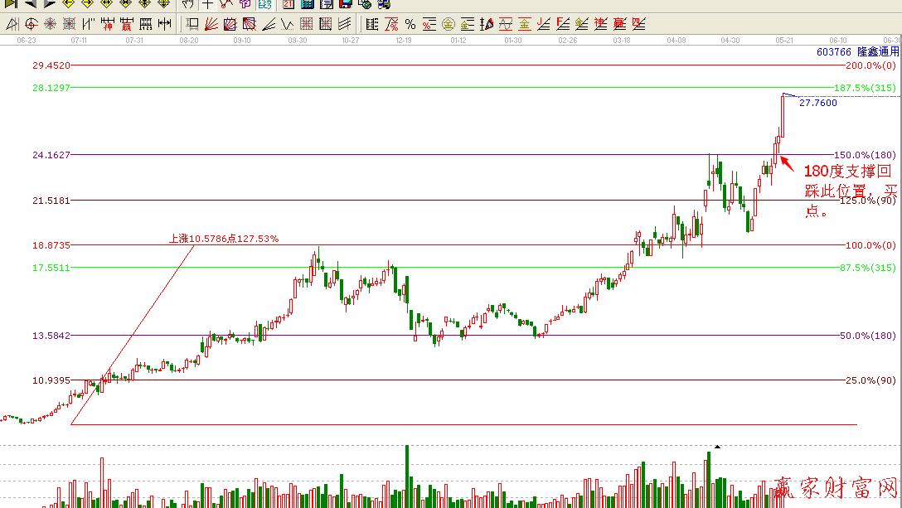Click the 27.7600 latest price label
The width and height of the screenshot is (902, 508).
coord(817,103)
